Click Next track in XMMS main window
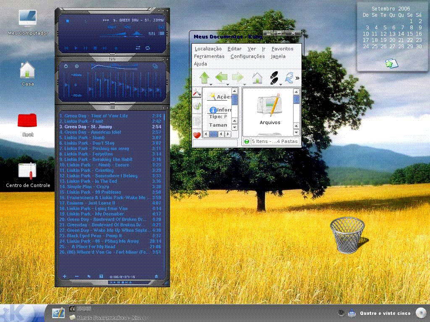 (105, 48)
